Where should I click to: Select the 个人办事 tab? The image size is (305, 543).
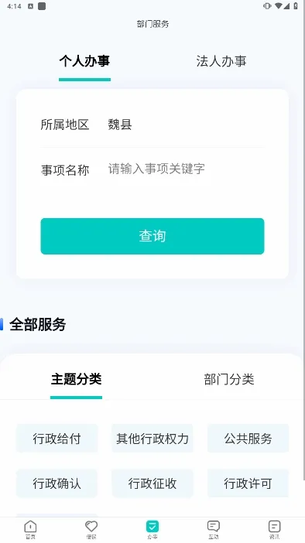click(x=84, y=61)
